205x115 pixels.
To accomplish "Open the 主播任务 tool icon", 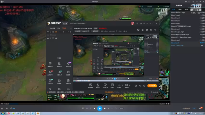I will 68,82.
